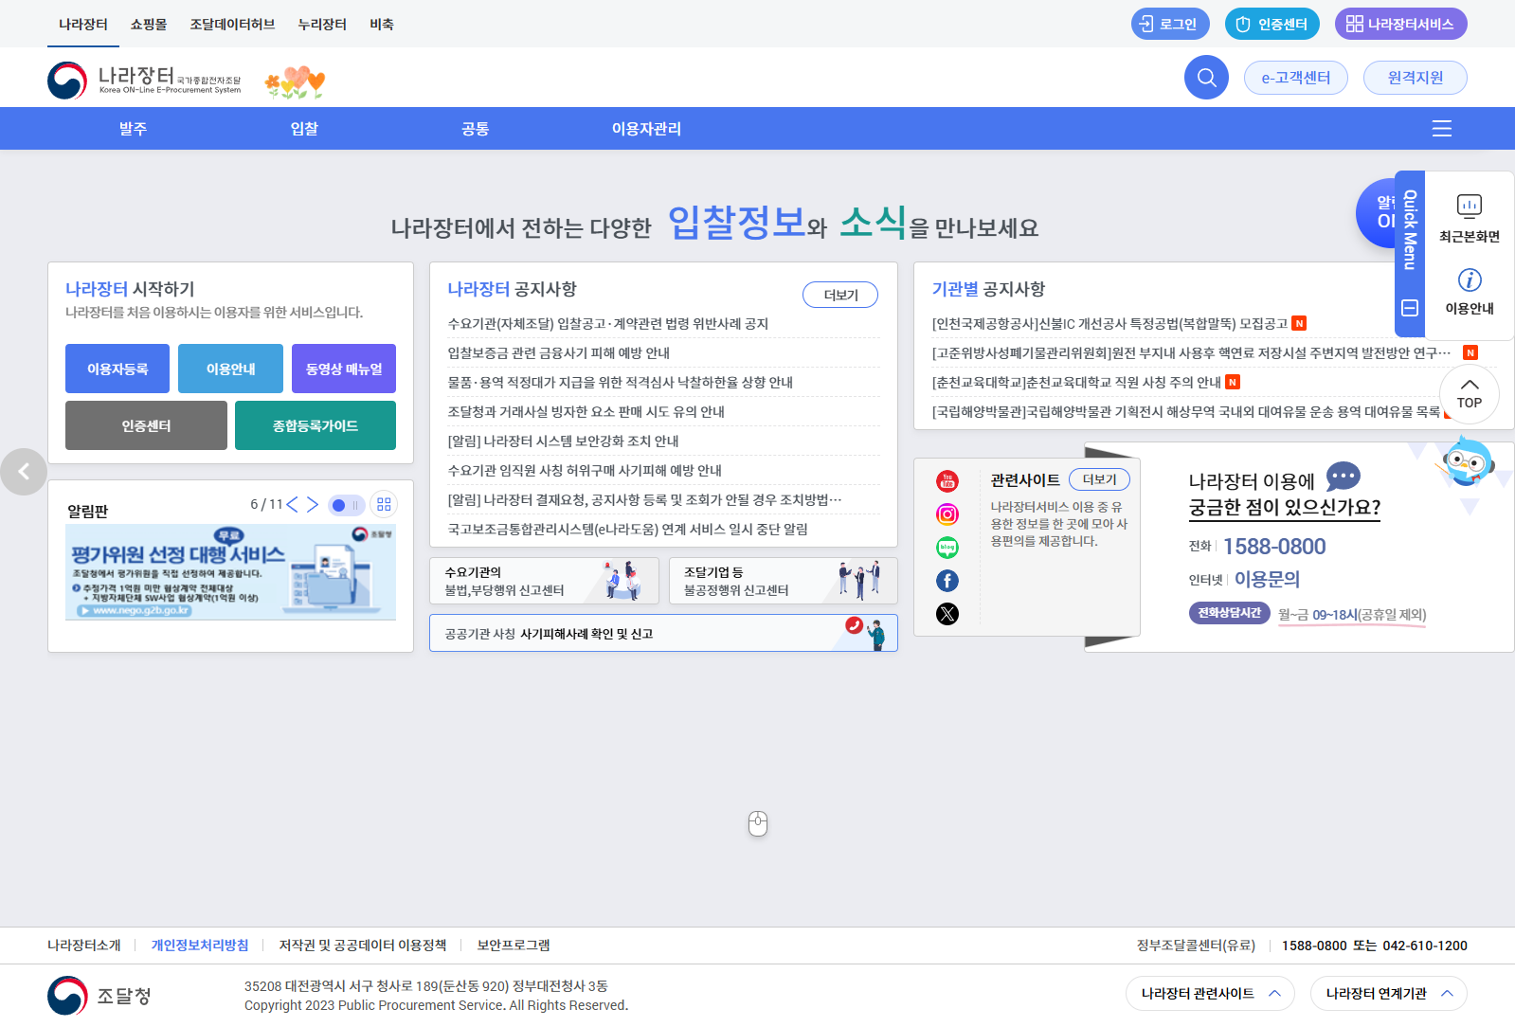Open 나라장터소개 footer link
Viewport: 1515px width, 1027px height.
[x=84, y=945]
